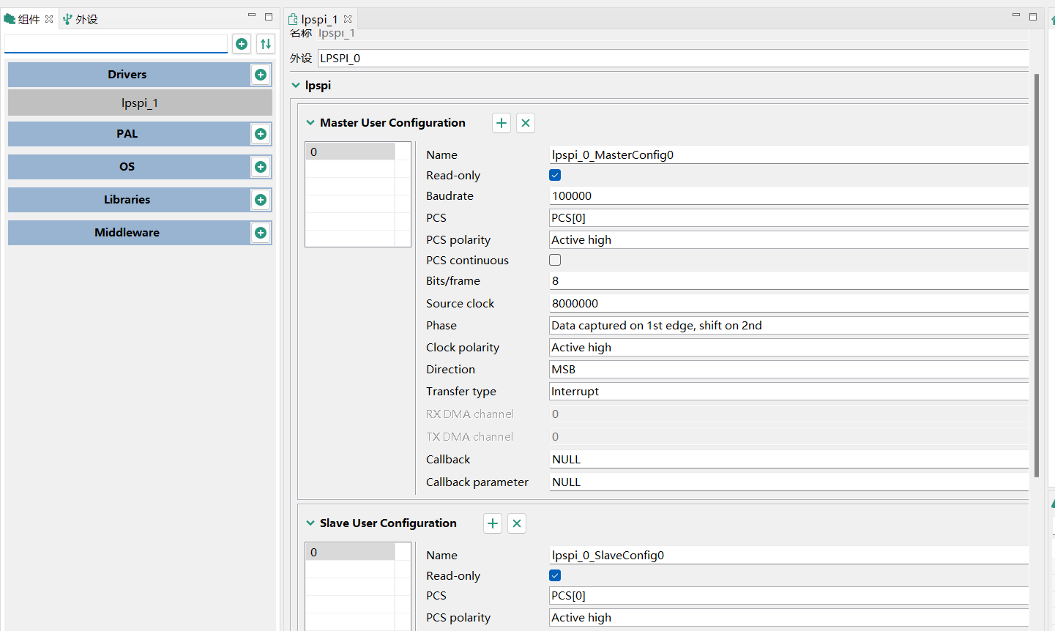Click the Bits/frame field
This screenshot has width=1055, height=631.
click(x=789, y=281)
